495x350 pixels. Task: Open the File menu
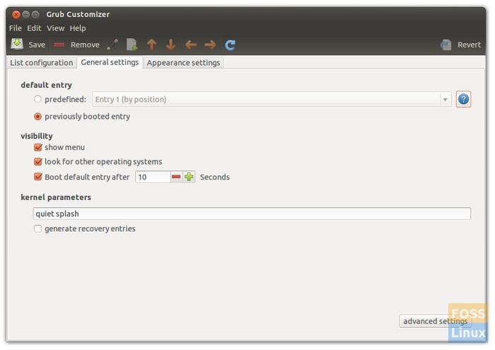[x=15, y=28]
